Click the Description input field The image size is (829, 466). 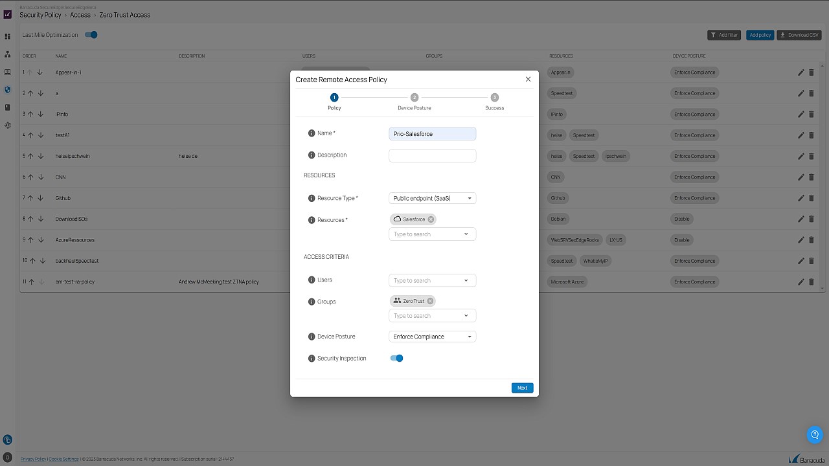click(x=433, y=155)
